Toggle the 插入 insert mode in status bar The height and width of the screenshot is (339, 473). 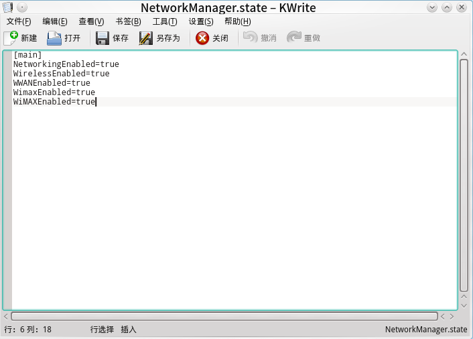(x=129, y=330)
